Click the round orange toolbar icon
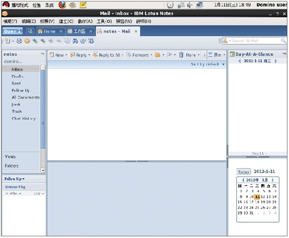Image resolution: width=289 pixels, height=238 pixels. tap(27, 41)
